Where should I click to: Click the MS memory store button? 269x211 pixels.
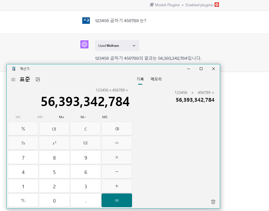[105, 117]
